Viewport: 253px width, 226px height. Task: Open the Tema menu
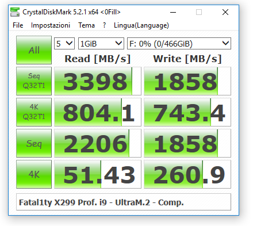click(x=86, y=25)
